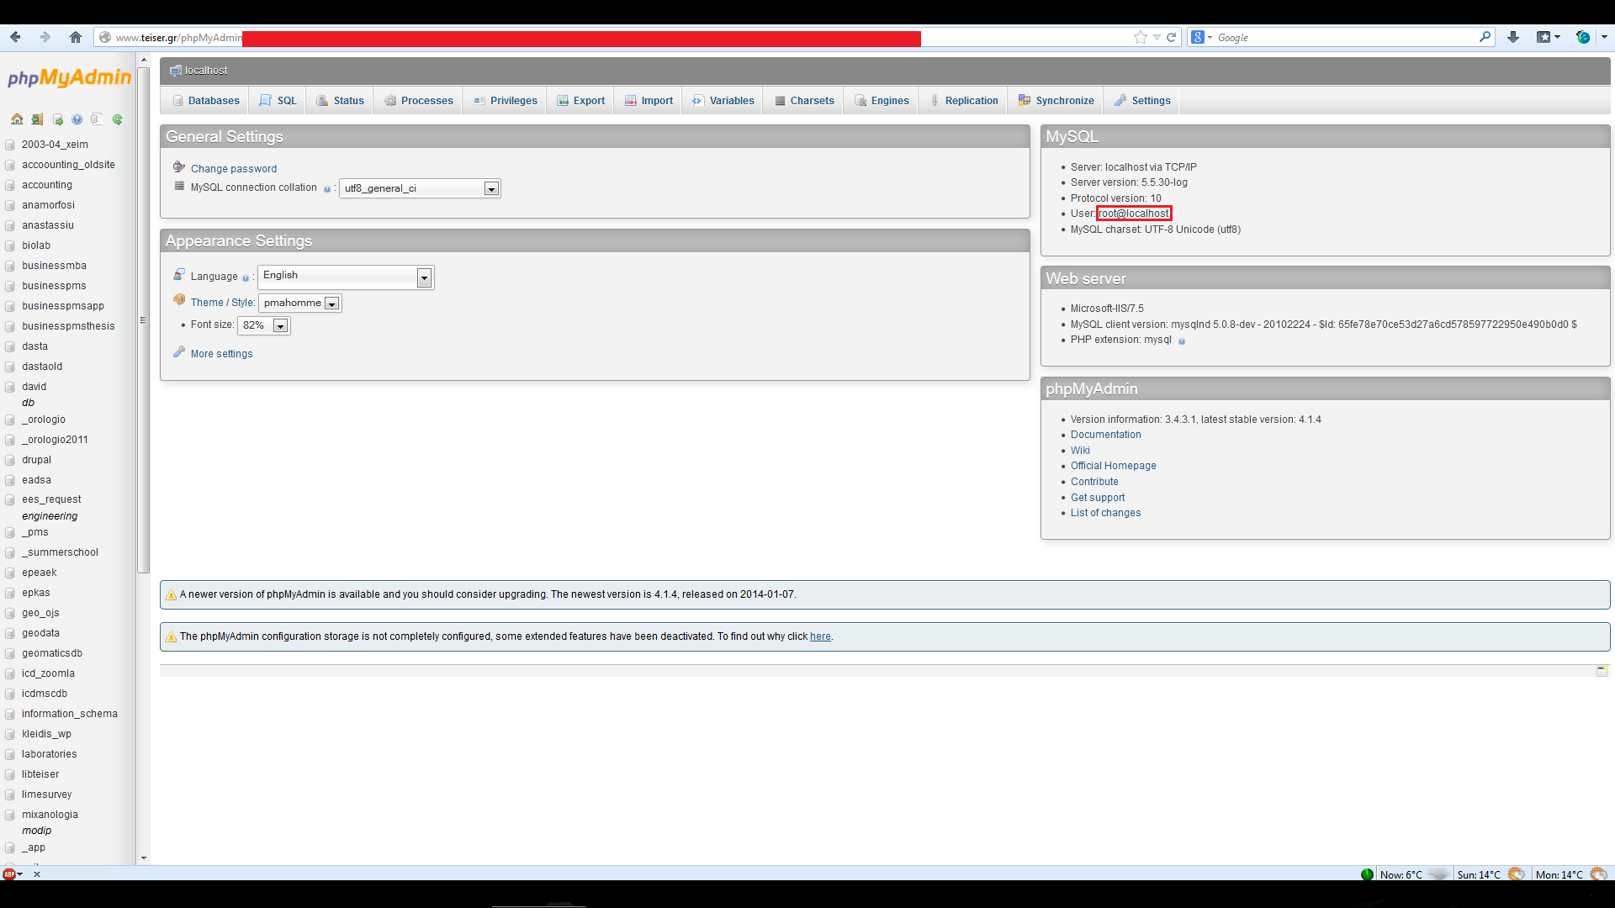Click the search magnifier icon in Google box

pyautogui.click(x=1485, y=37)
